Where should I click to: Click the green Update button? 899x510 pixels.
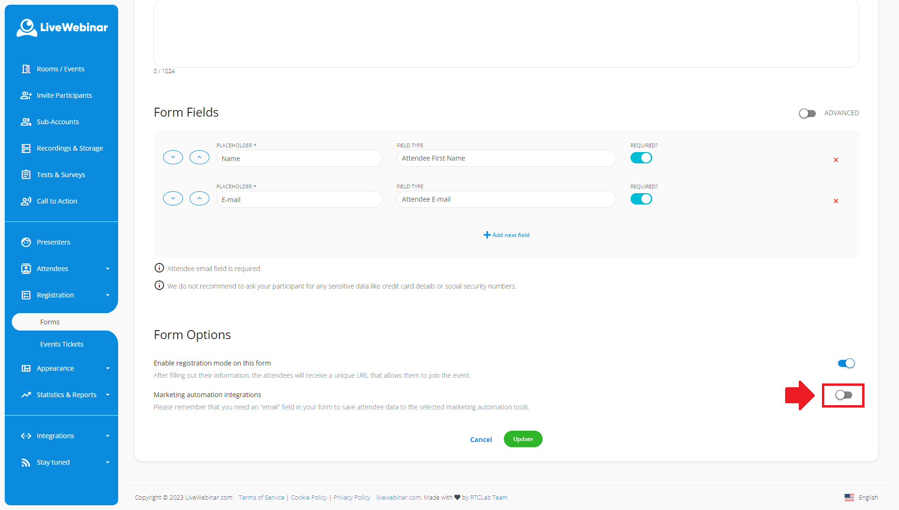click(523, 439)
